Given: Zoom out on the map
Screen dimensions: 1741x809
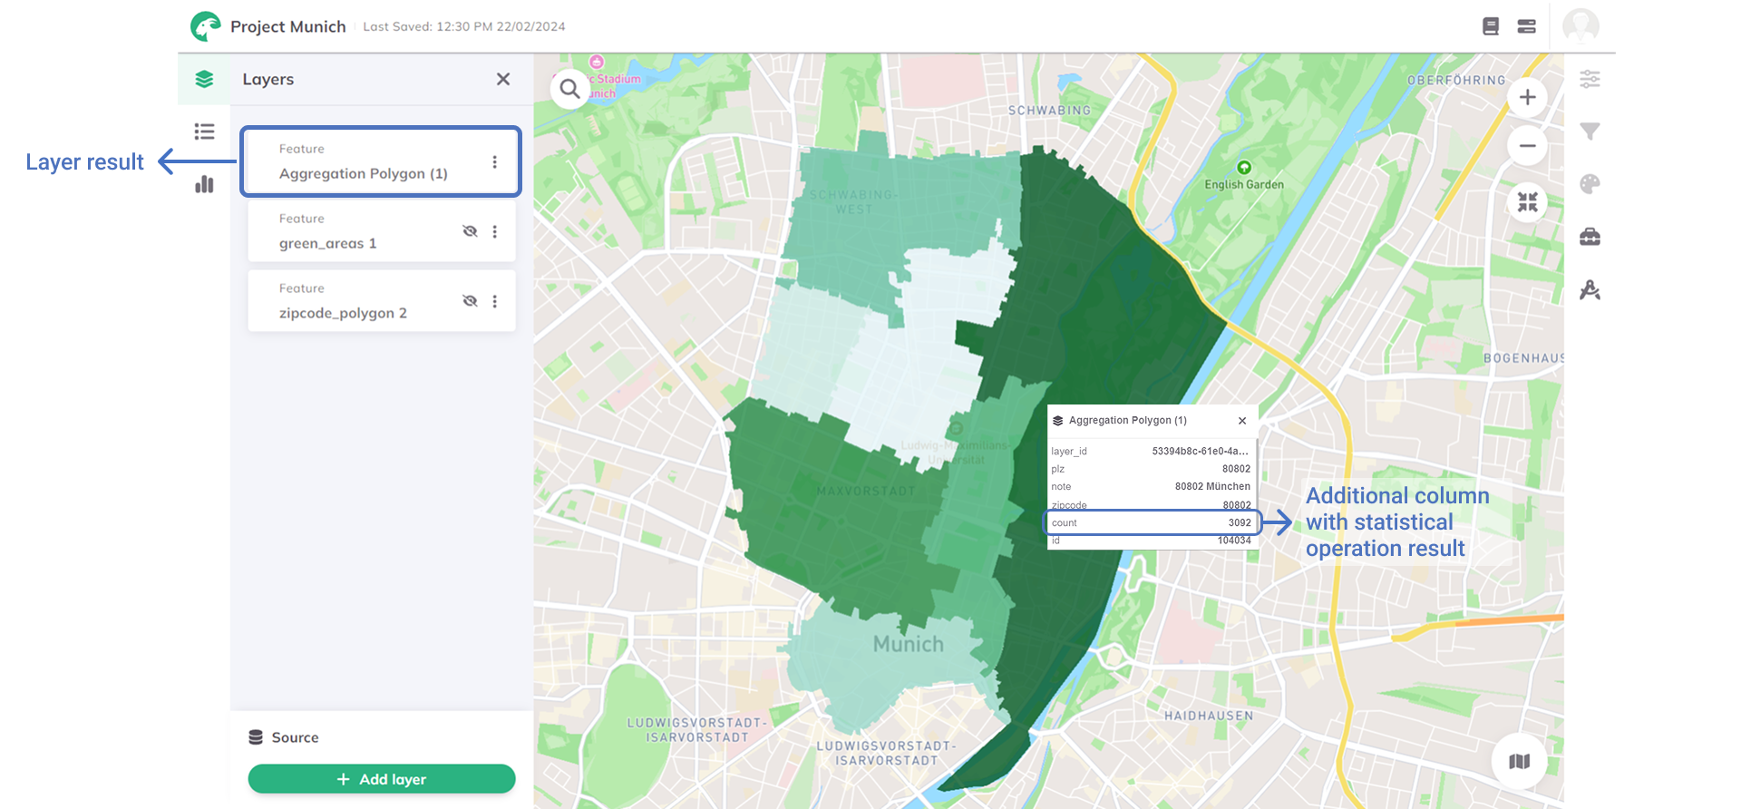Looking at the screenshot, I should pos(1527,146).
